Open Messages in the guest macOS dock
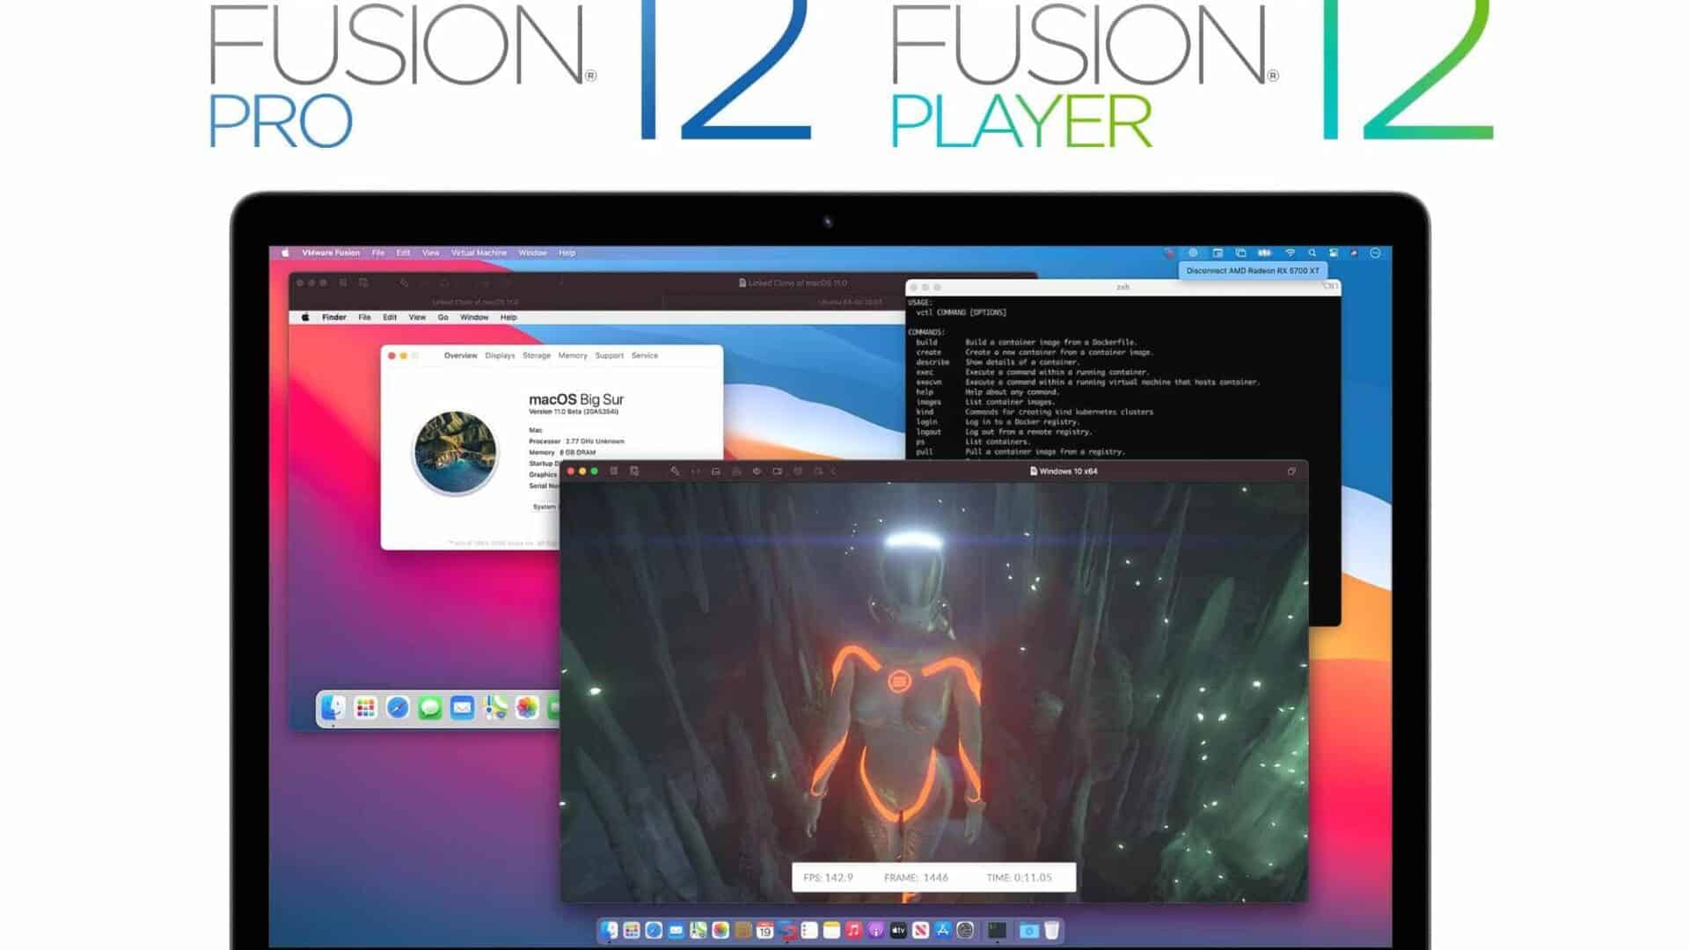Image resolution: width=1689 pixels, height=950 pixels. pos(429,707)
